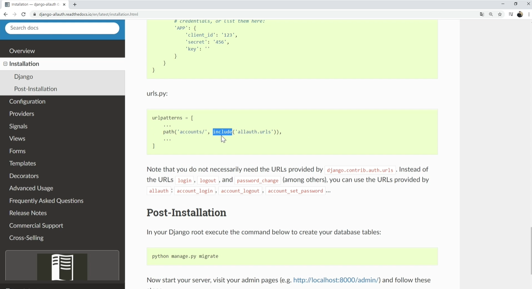The image size is (532, 289).
Task: Open the Chrome three-dot menu
Action: tap(529, 14)
